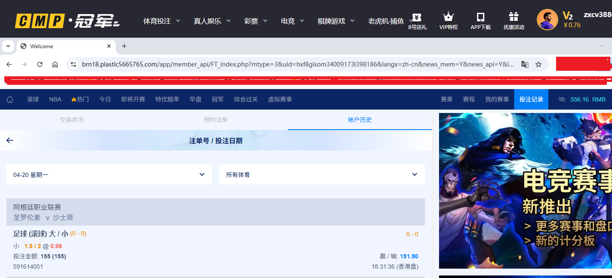The image size is (612, 278).
Task: Select the 帐户历史 tab
Action: tap(360, 120)
